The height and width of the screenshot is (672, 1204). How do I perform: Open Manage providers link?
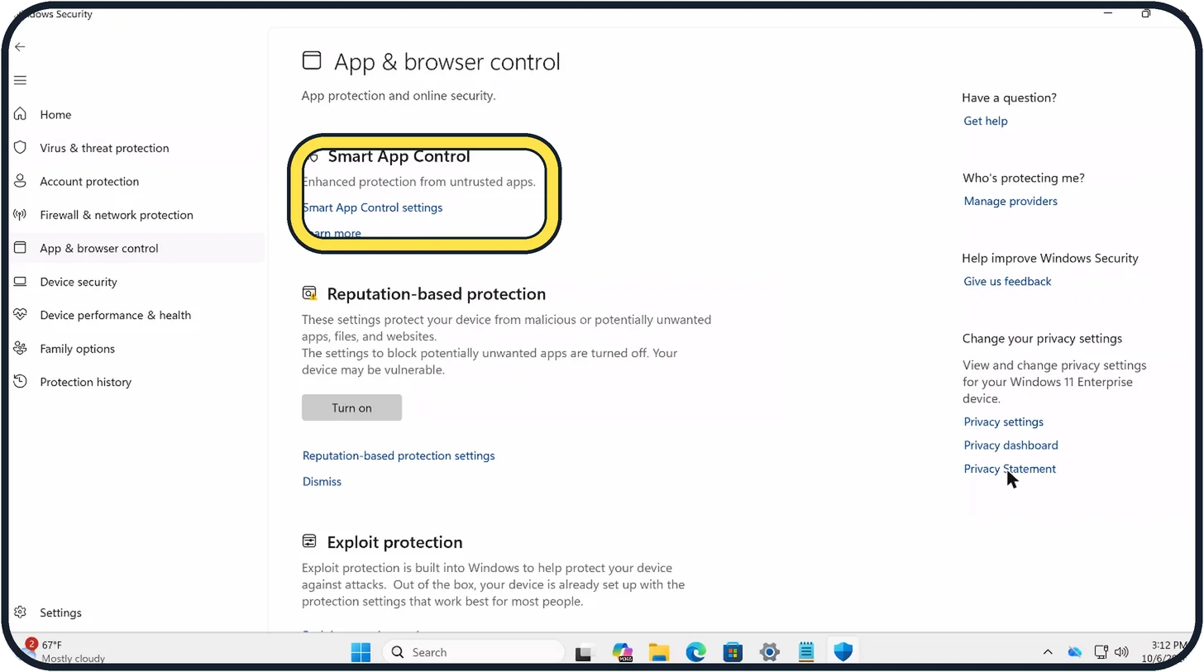pos(1010,201)
